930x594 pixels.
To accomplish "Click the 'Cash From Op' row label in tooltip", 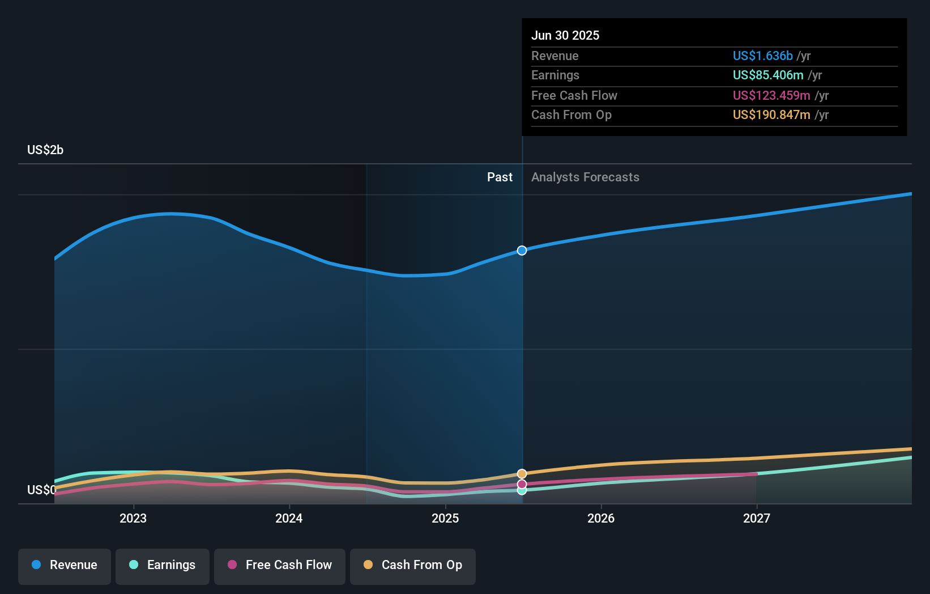I will [x=571, y=114].
